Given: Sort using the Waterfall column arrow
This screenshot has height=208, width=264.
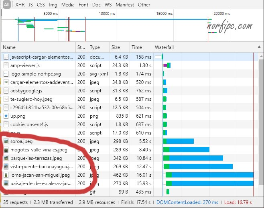Looking at the screenshot, I should click(x=259, y=47).
